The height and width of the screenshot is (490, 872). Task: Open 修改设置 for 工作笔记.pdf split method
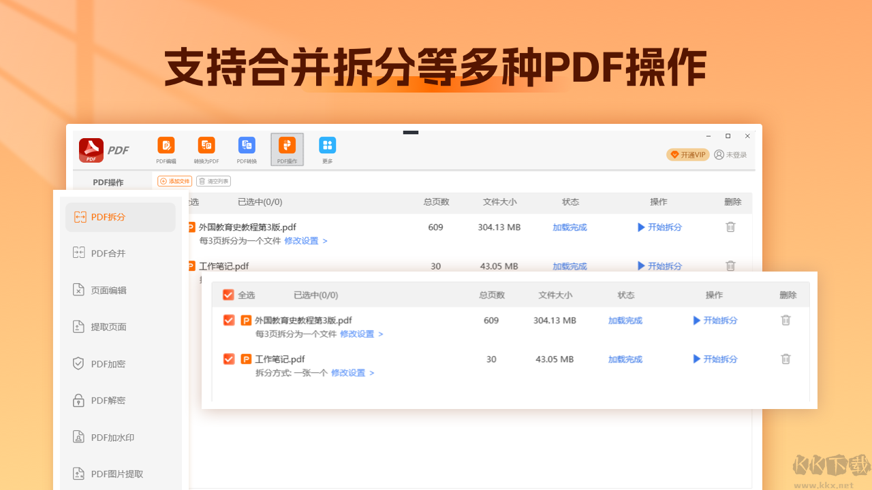point(347,372)
